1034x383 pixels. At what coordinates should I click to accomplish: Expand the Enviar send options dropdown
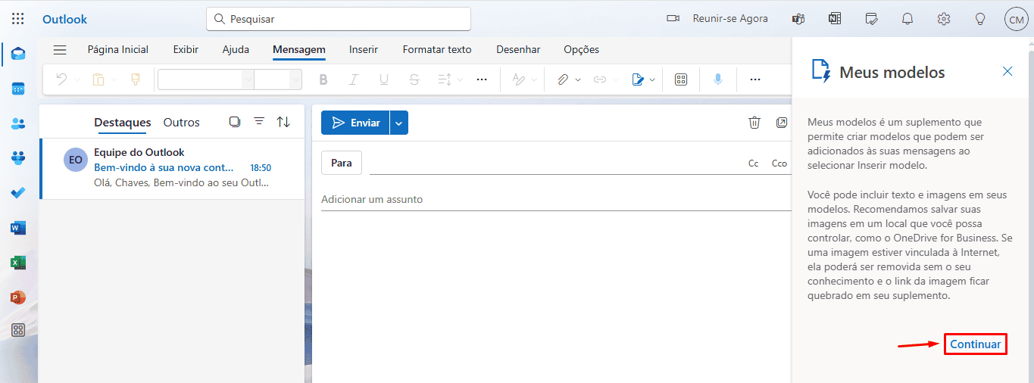(x=399, y=123)
